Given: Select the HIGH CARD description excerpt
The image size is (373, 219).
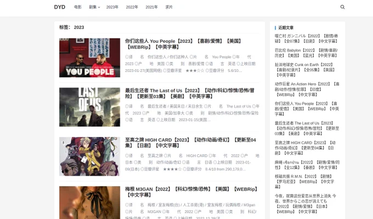Looking at the screenshot, I should point(192,162).
